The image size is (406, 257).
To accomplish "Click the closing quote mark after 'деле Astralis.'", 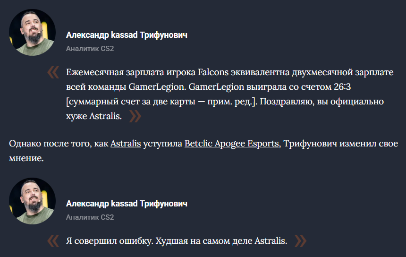I will [300, 241].
